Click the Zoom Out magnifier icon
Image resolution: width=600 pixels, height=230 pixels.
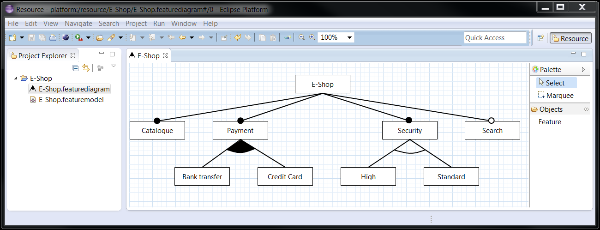pos(301,38)
